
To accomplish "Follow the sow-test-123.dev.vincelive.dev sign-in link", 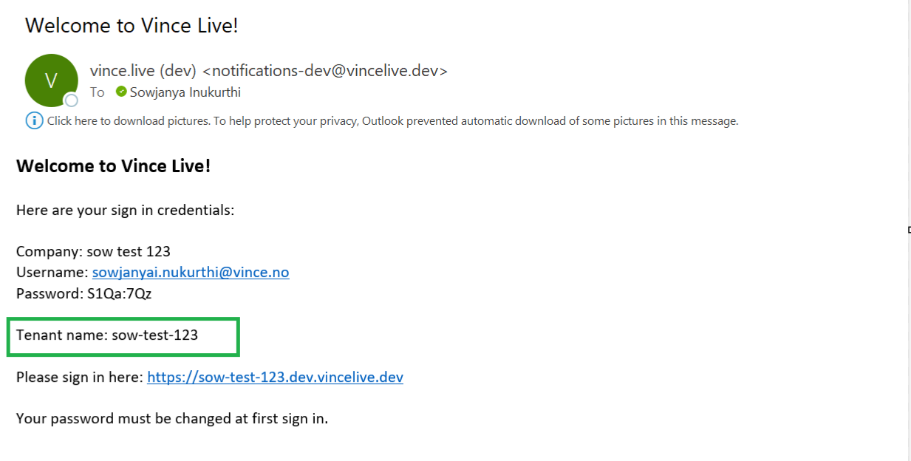I will pyautogui.click(x=275, y=378).
